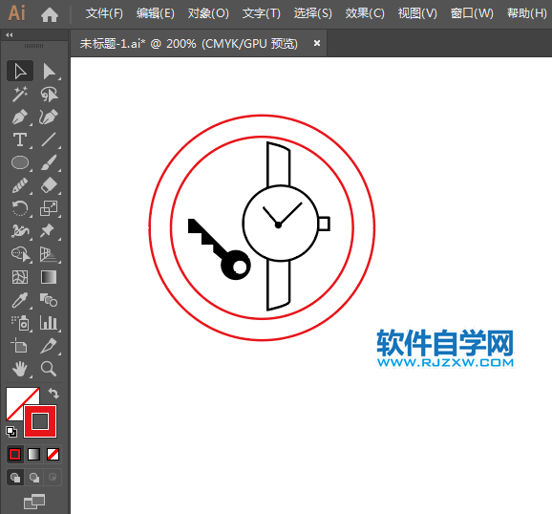Select the Artboard tool

click(x=20, y=346)
